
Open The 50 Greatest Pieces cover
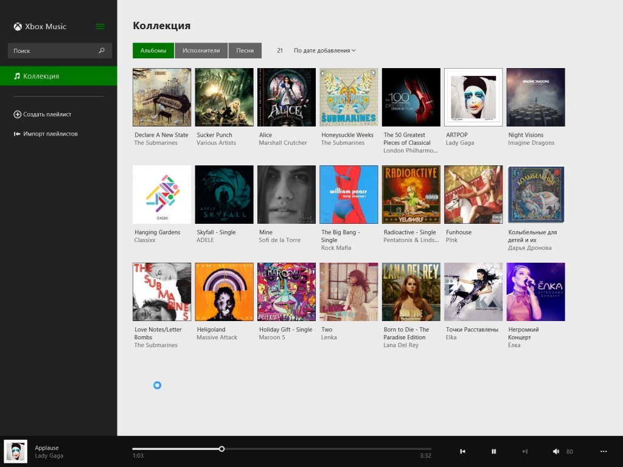(411, 97)
